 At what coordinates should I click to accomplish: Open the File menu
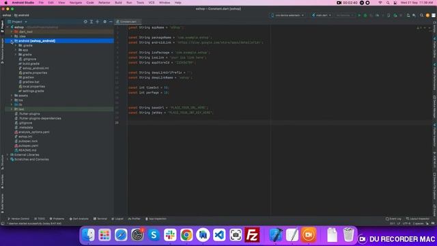41,3
